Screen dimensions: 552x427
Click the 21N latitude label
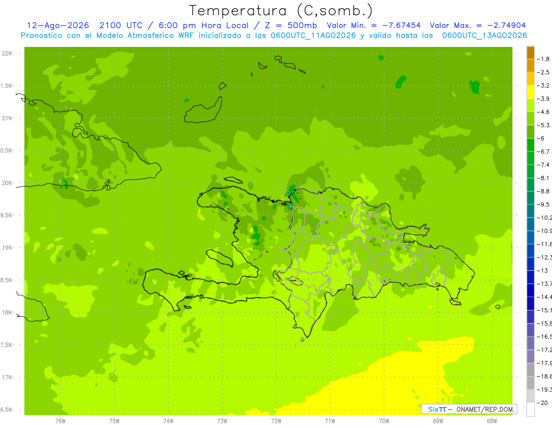(7, 118)
